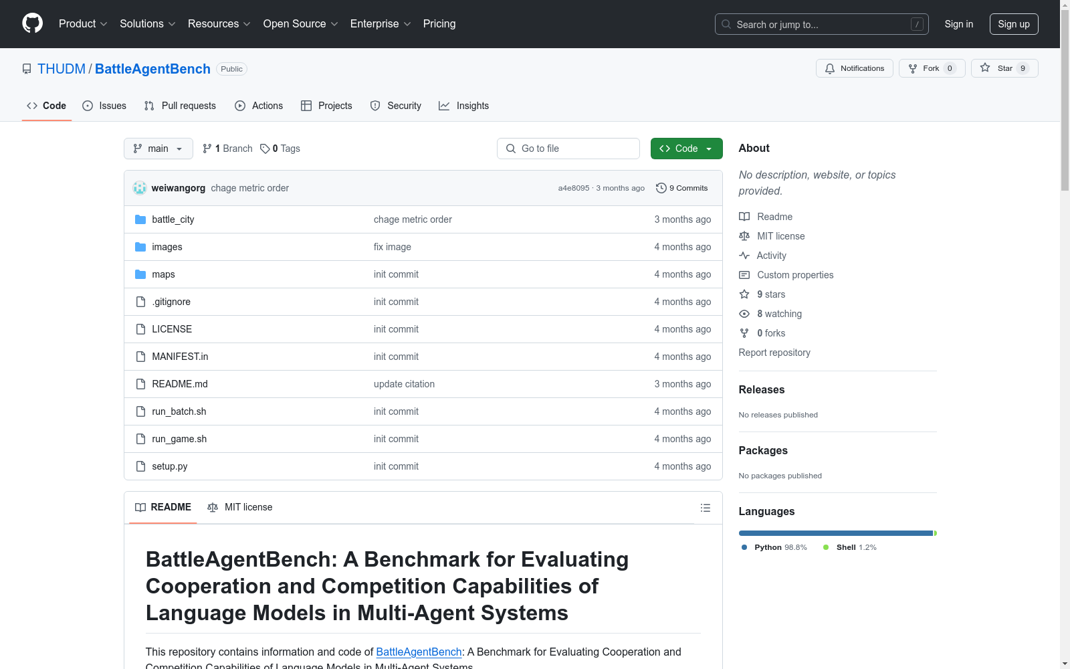Image resolution: width=1070 pixels, height=669 pixels.
Task: Click the LICENSE file icon
Action: tap(140, 329)
